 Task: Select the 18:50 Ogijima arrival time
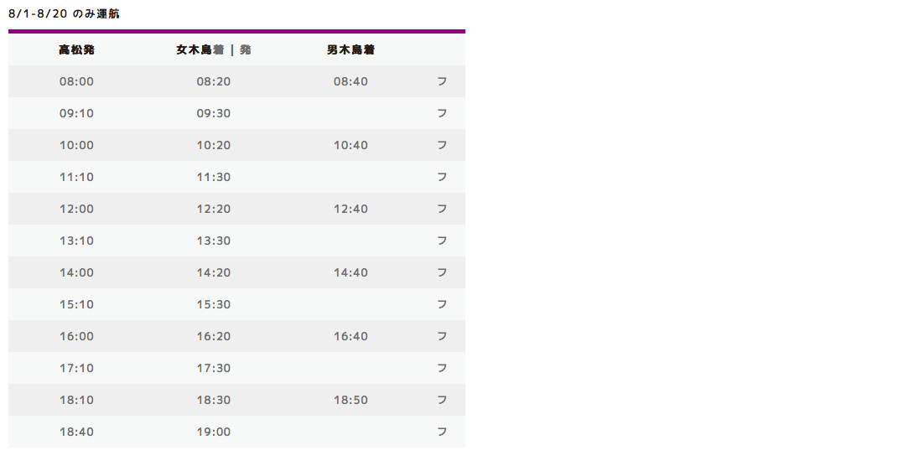coord(350,400)
